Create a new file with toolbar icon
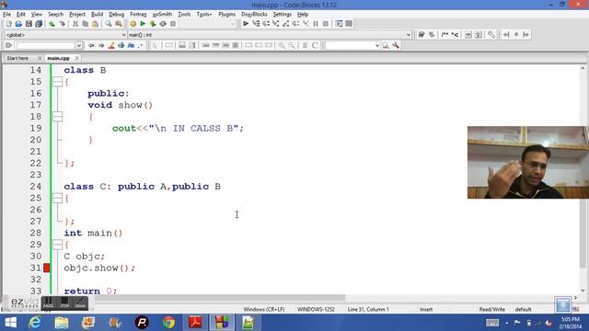 pos(9,24)
